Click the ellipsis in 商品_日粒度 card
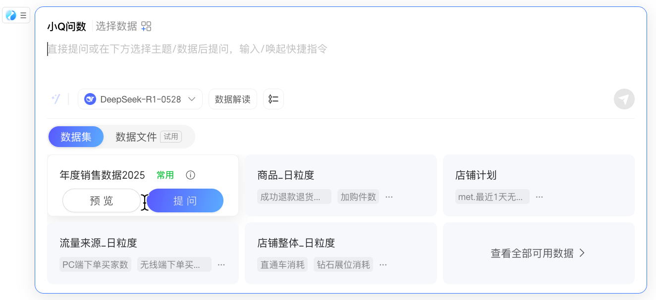This screenshot has height=300, width=656. [x=389, y=197]
